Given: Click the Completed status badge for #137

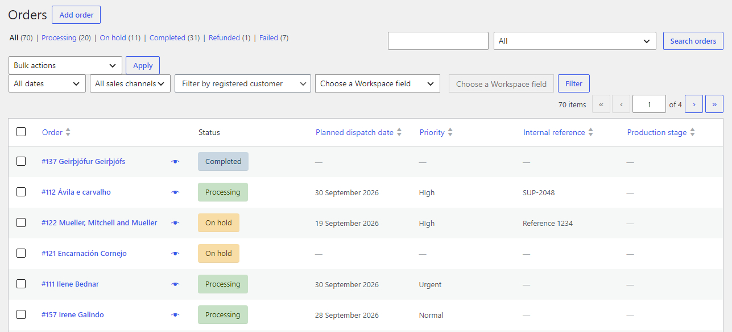Looking at the screenshot, I should tap(223, 162).
